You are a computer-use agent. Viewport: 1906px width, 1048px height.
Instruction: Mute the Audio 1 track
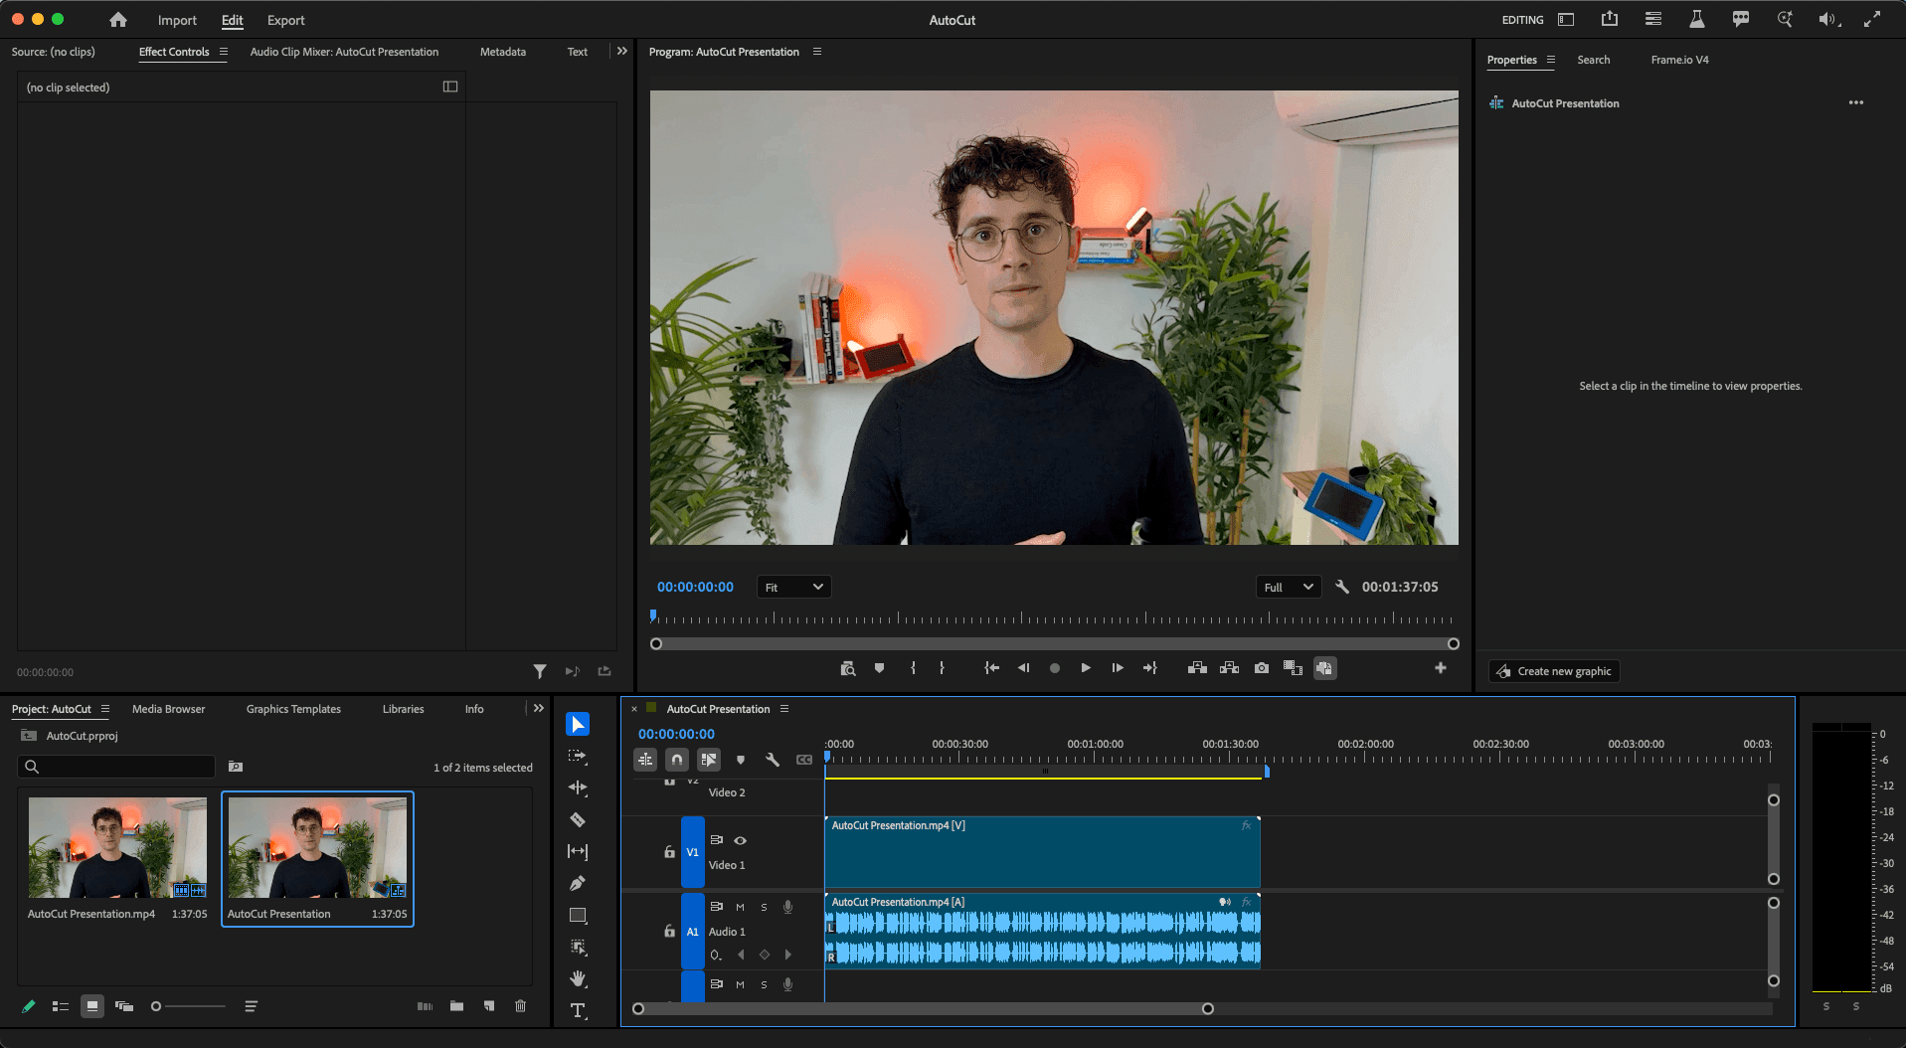pyautogui.click(x=740, y=907)
